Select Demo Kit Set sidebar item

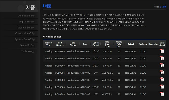[27, 45]
